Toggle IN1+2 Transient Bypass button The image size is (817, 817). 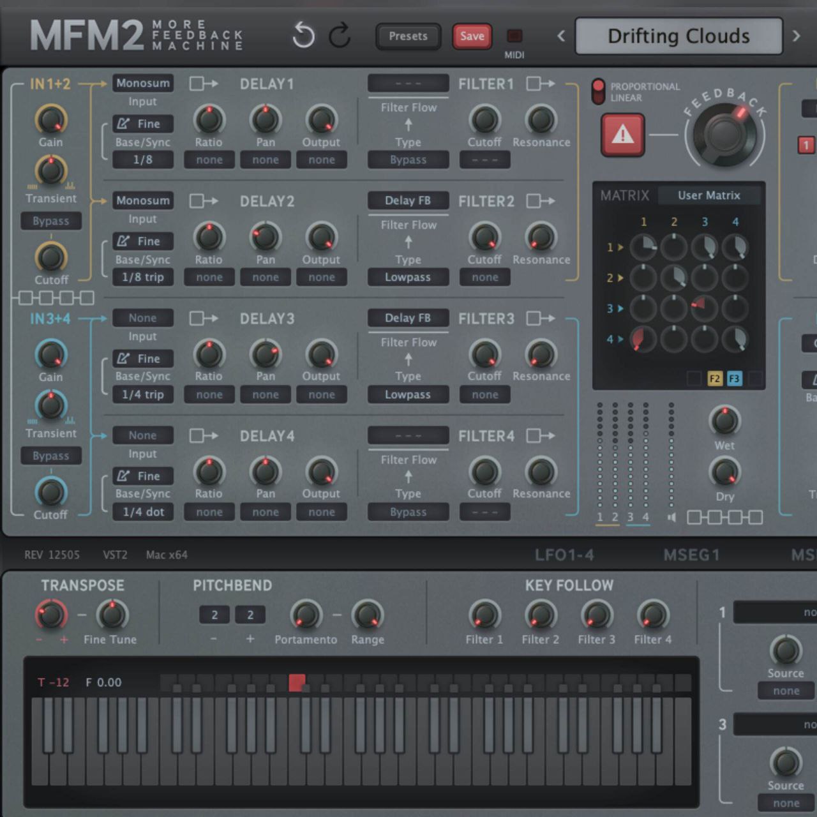click(x=51, y=221)
